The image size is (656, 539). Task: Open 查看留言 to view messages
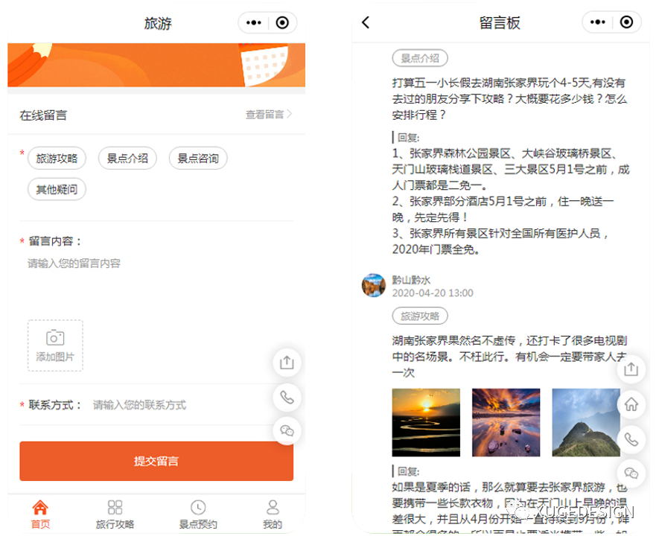click(268, 114)
